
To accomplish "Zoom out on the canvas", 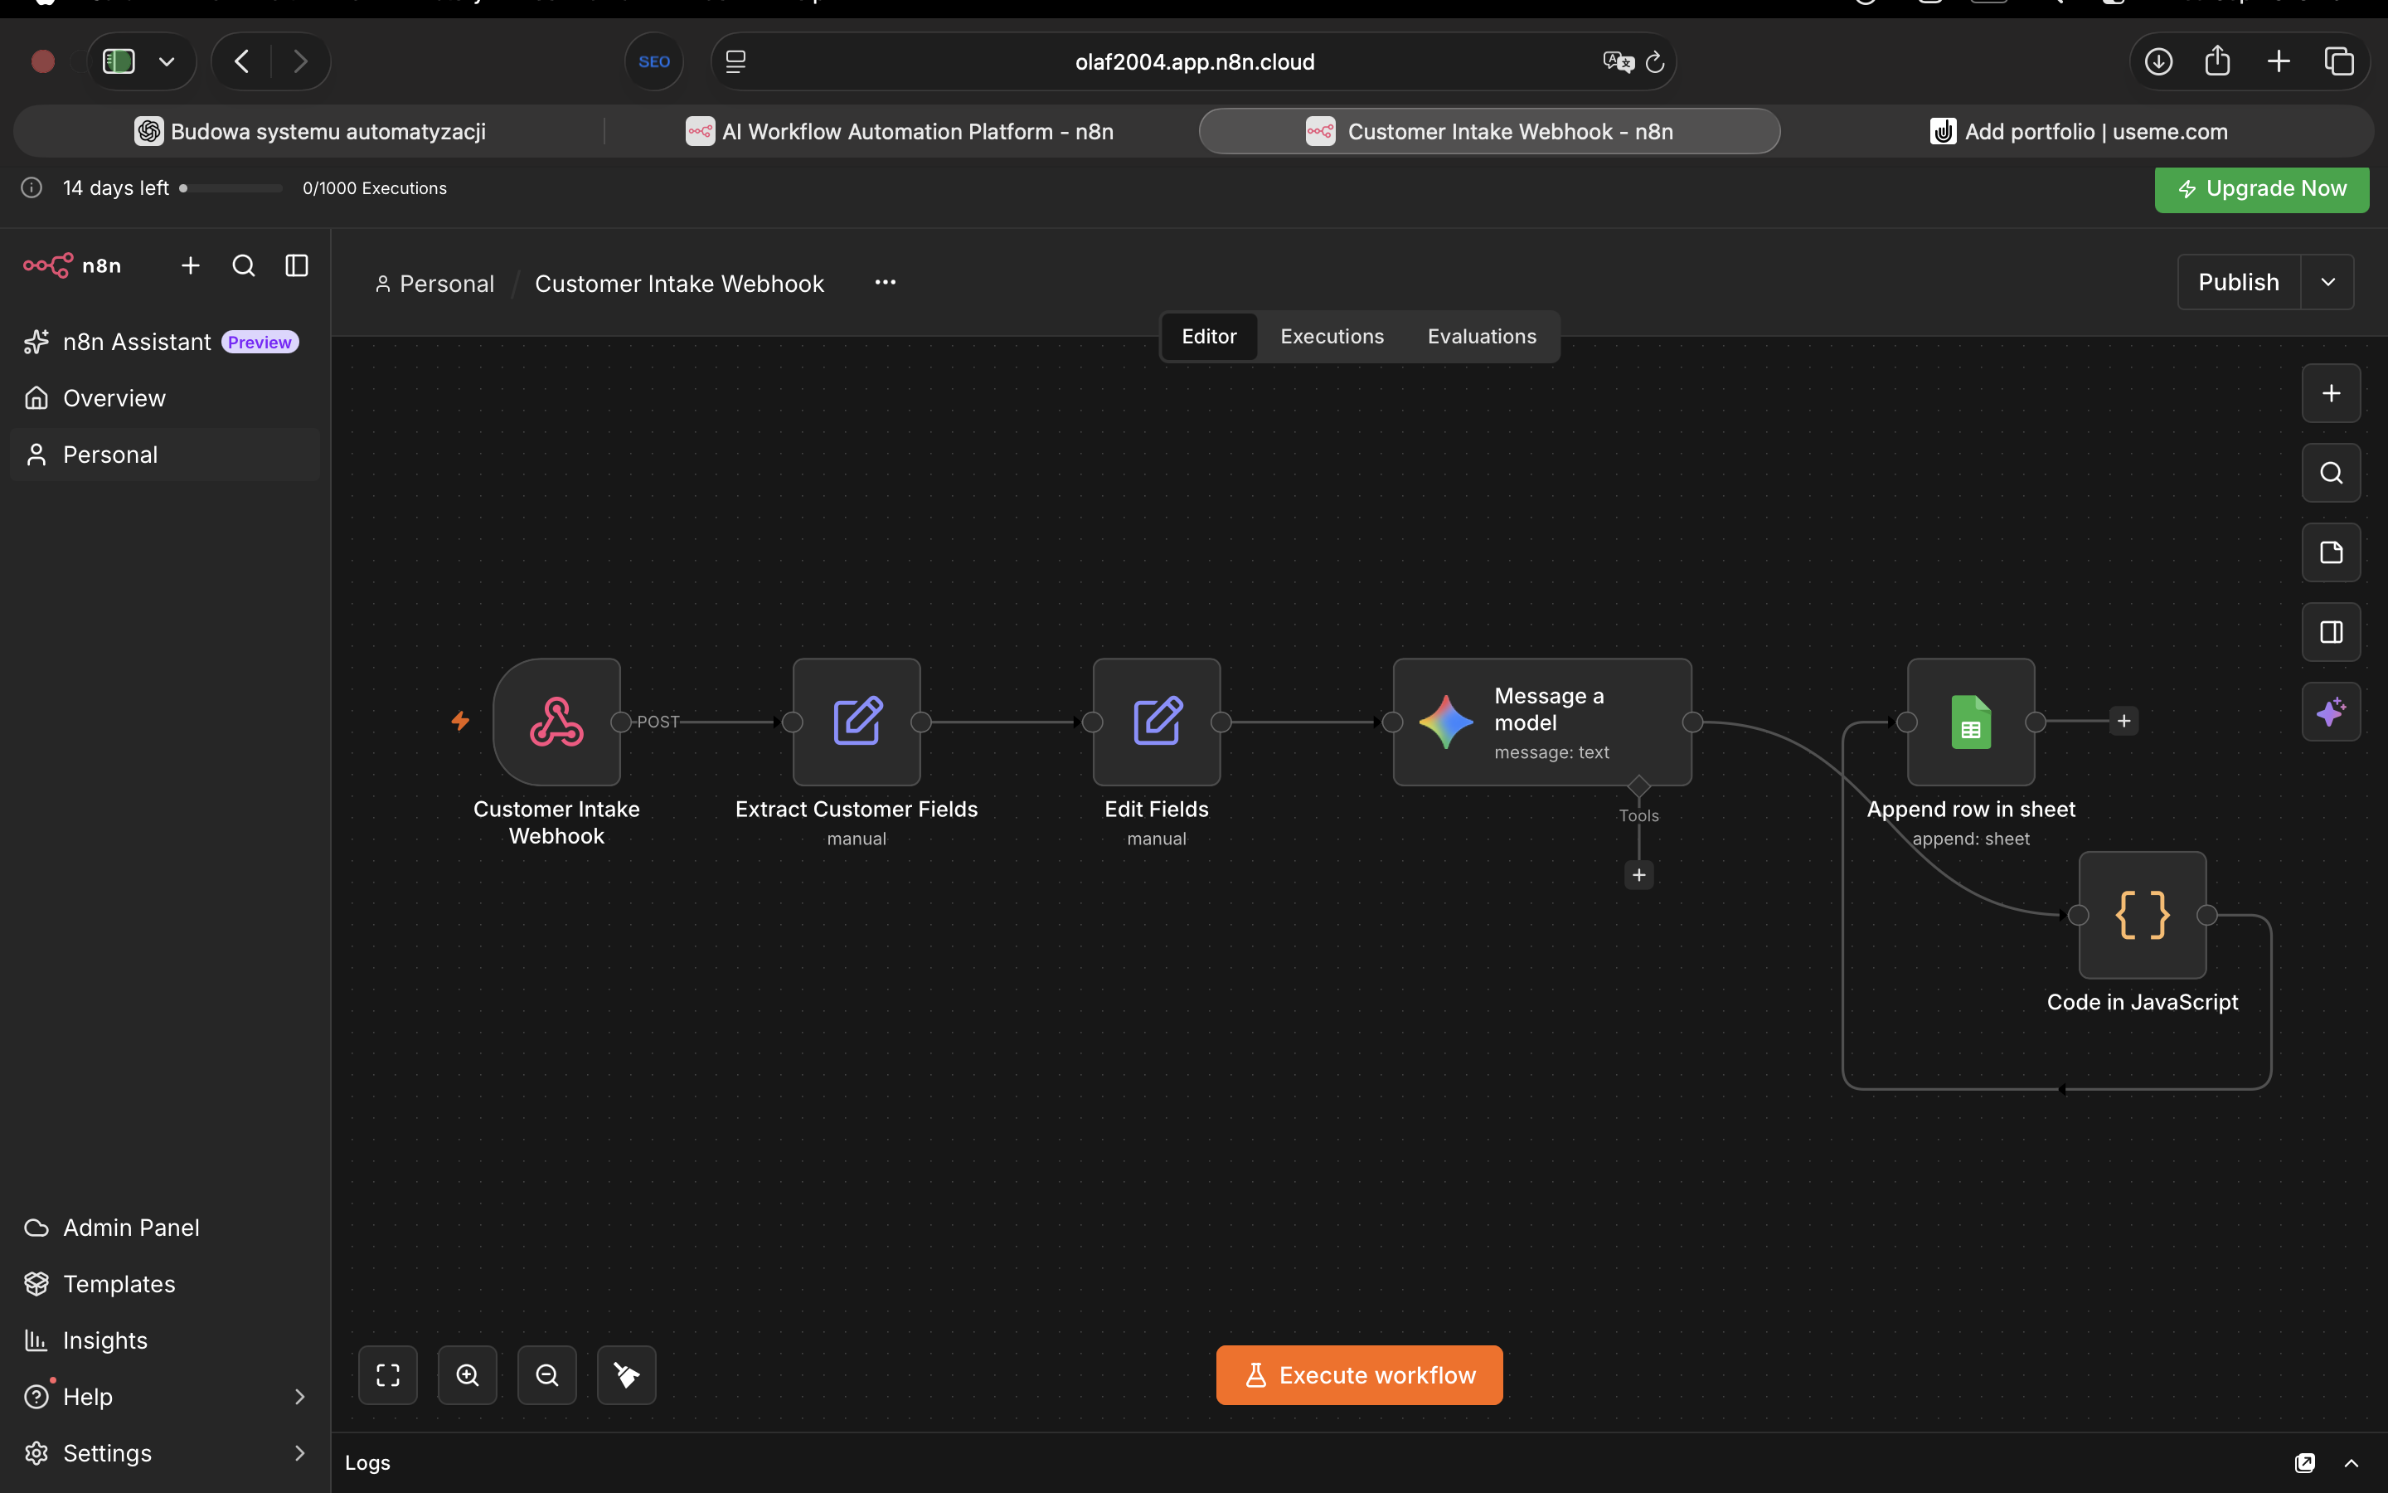I will (x=546, y=1374).
